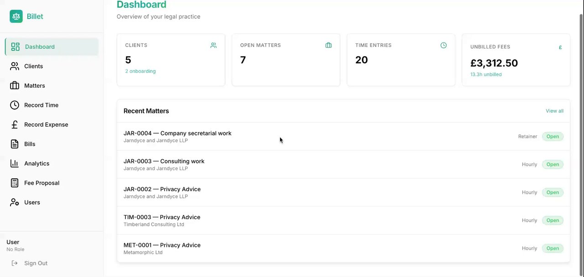Click the 2 onboarding link

tap(140, 71)
